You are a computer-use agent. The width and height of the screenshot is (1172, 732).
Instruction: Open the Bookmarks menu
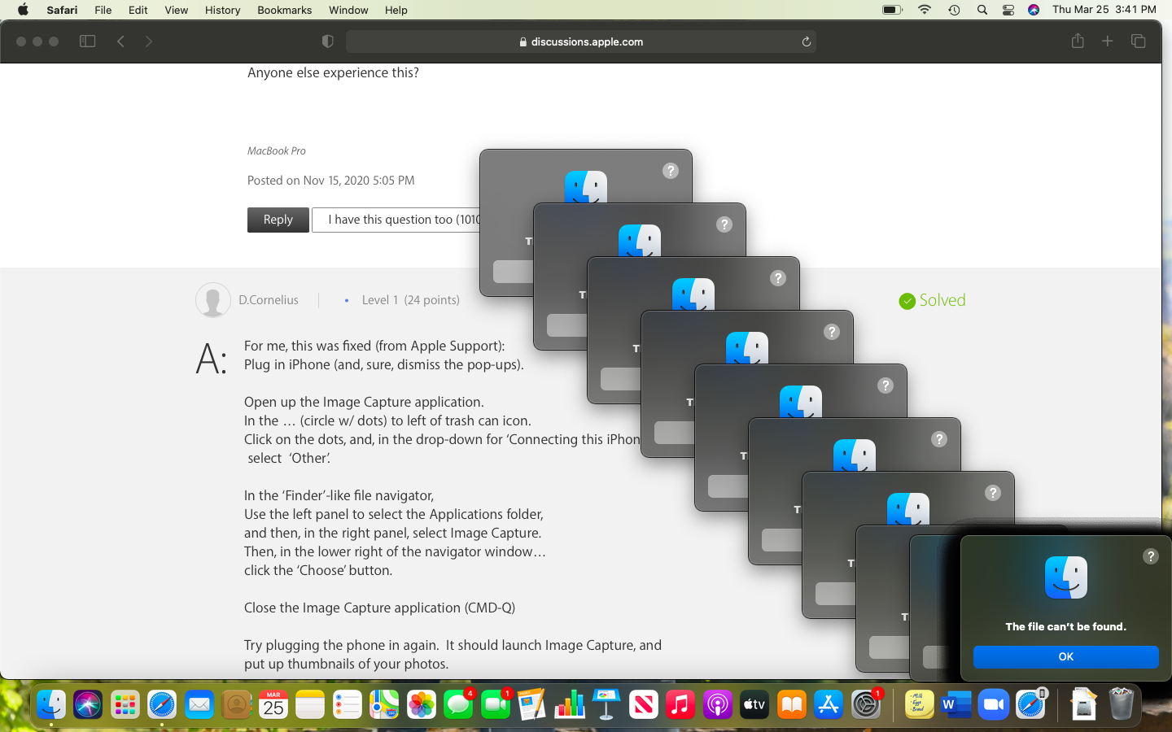coord(285,10)
